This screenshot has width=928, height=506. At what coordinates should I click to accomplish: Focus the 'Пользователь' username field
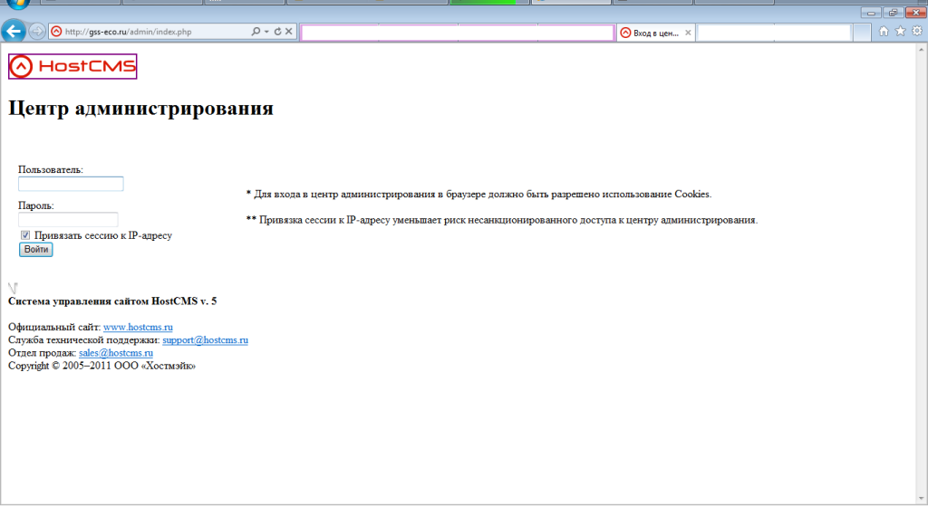pyautogui.click(x=71, y=184)
